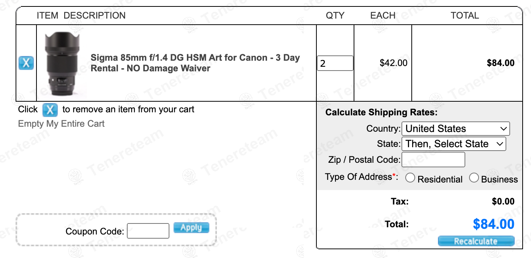Remove the Sigma 85mm lens using the X button
The image size is (531, 258).
[26, 63]
